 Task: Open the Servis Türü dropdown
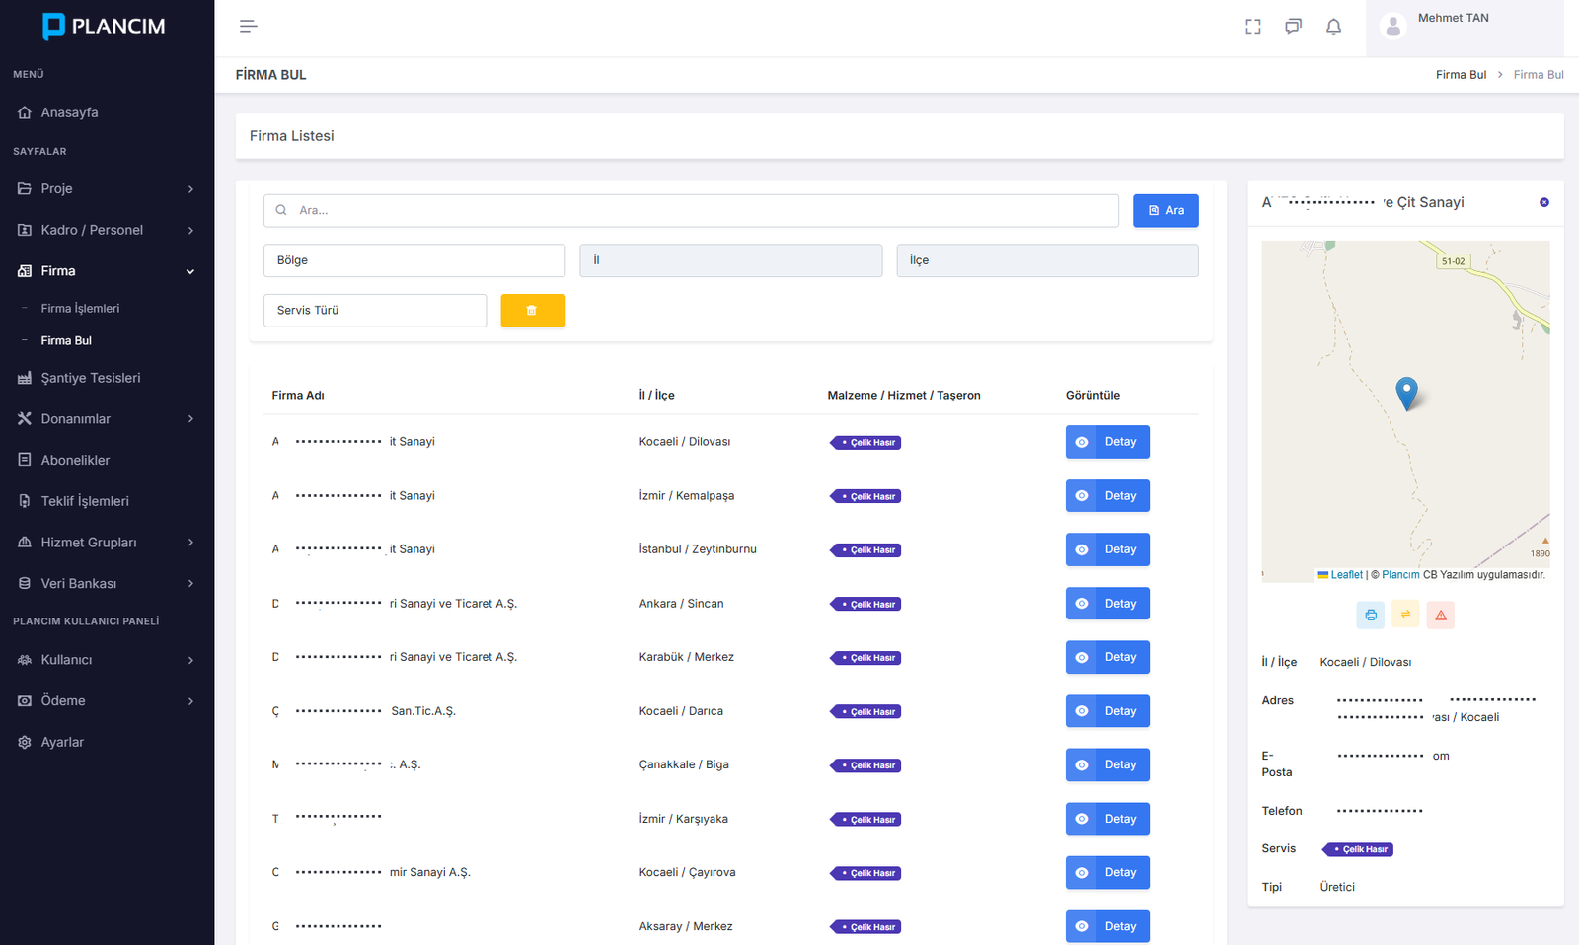click(x=375, y=310)
